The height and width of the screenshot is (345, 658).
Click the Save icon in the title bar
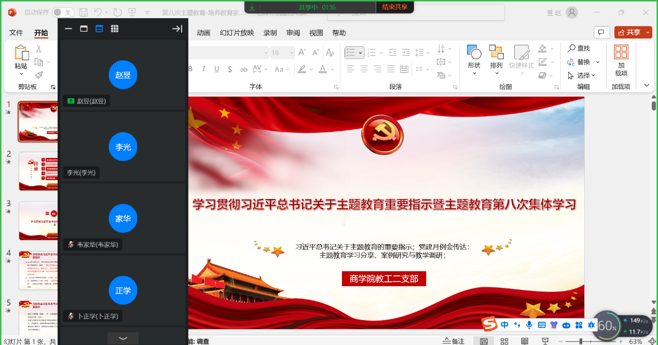coord(84,12)
